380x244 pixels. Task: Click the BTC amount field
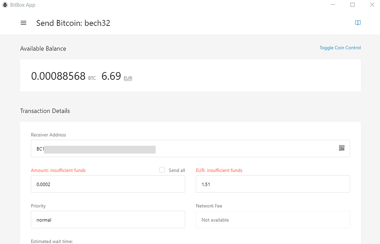[108, 184]
